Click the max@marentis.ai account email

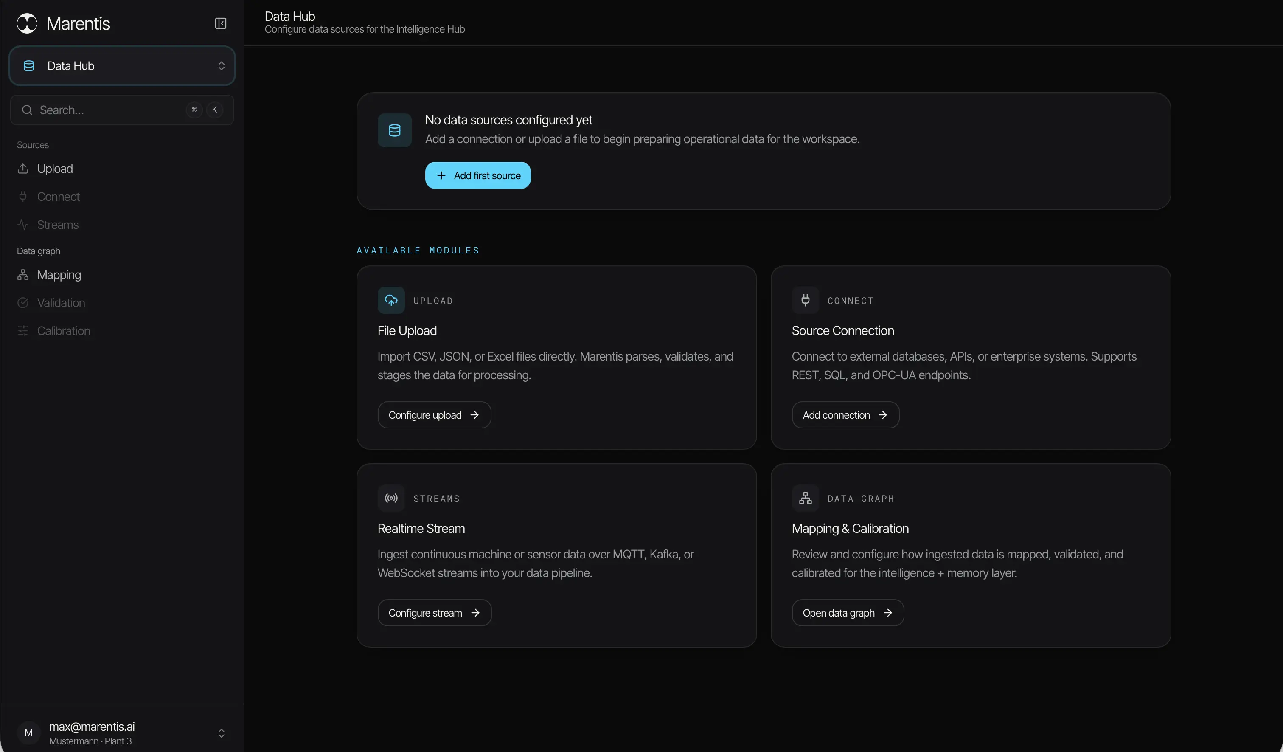(x=92, y=727)
